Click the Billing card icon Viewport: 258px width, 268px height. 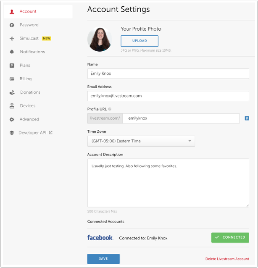(x=12, y=79)
